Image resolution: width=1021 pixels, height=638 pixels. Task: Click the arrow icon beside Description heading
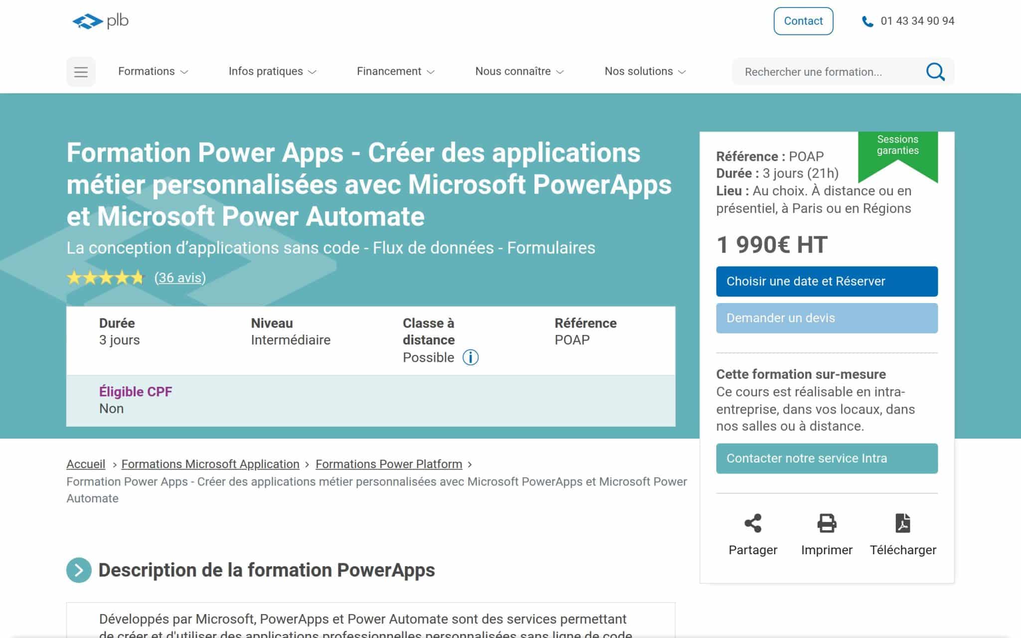coord(79,570)
